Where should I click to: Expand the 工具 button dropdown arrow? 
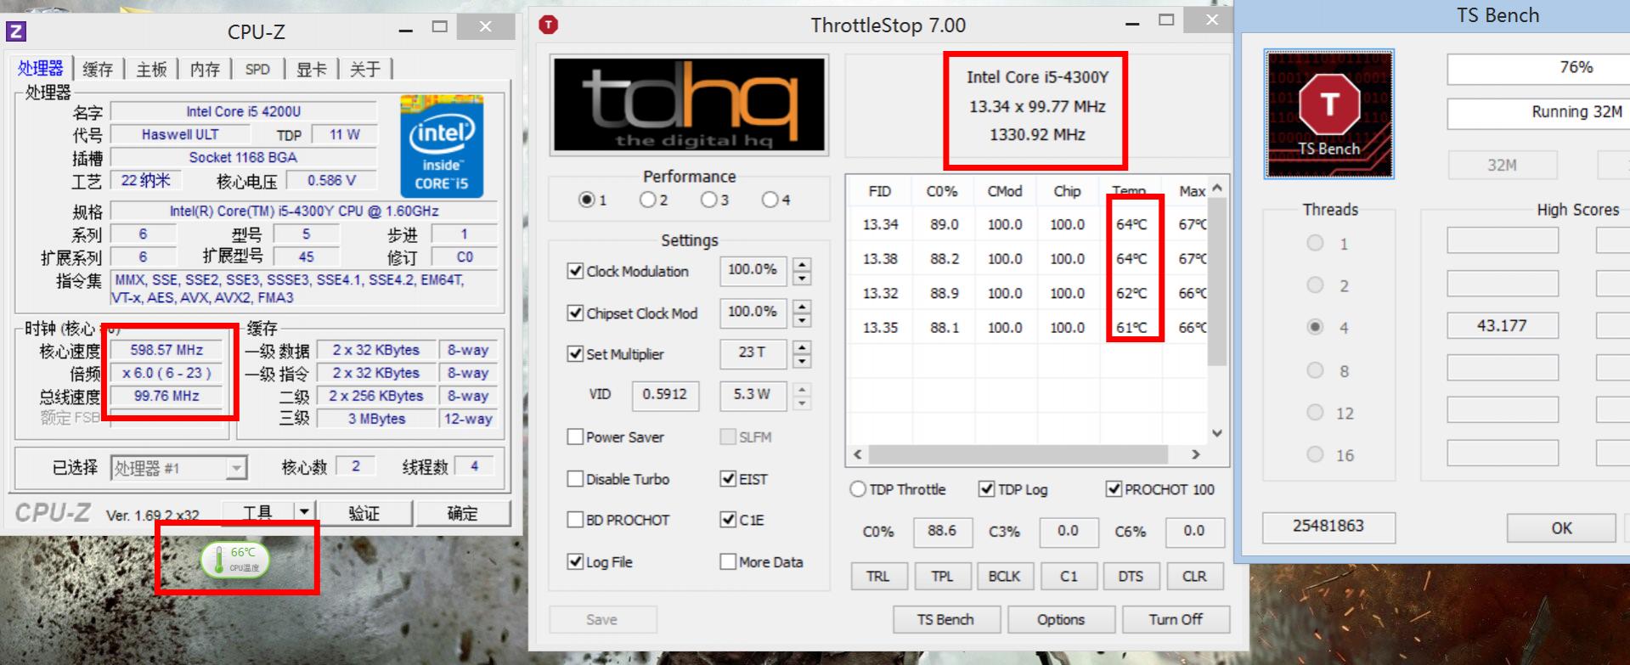pos(304,512)
